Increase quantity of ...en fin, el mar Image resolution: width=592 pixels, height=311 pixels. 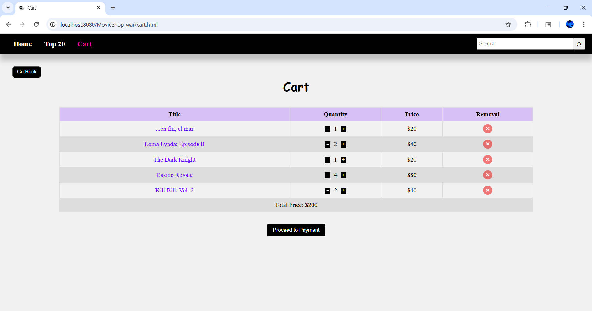(343, 129)
